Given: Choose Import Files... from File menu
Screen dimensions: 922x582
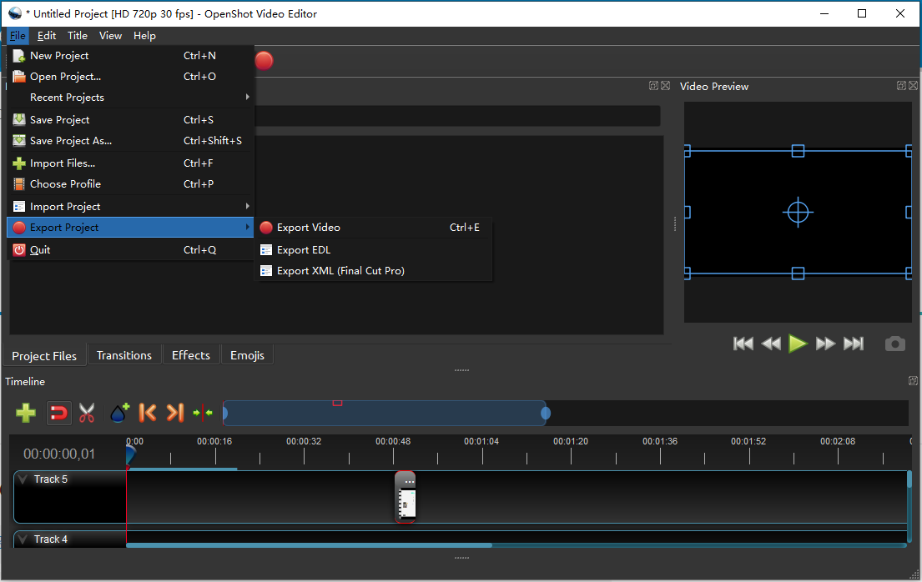Looking at the screenshot, I should 130,163.
